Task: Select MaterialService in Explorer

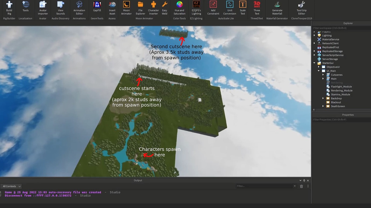Action: (x=330, y=39)
